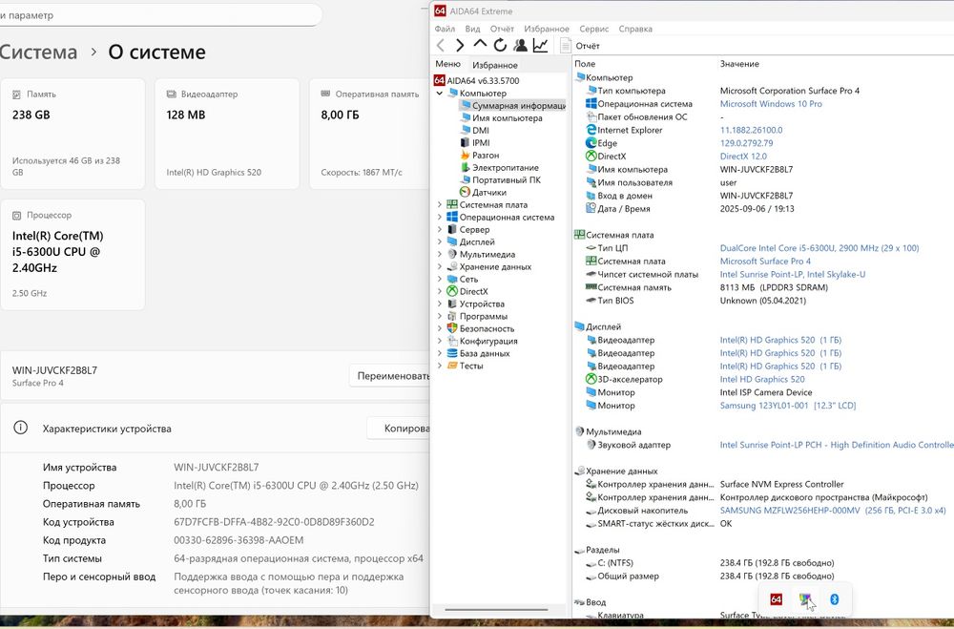Expand the Системная плата tree node
This screenshot has width=954, height=629.
(439, 204)
